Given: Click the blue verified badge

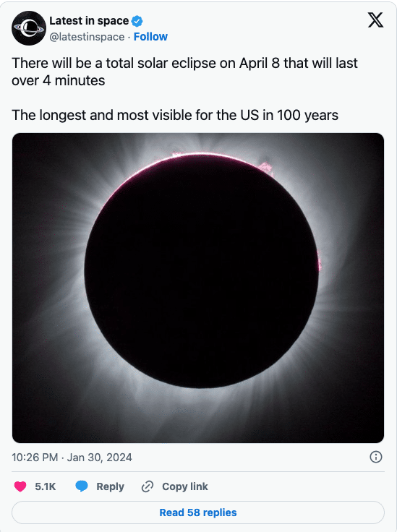Looking at the screenshot, I should [137, 22].
